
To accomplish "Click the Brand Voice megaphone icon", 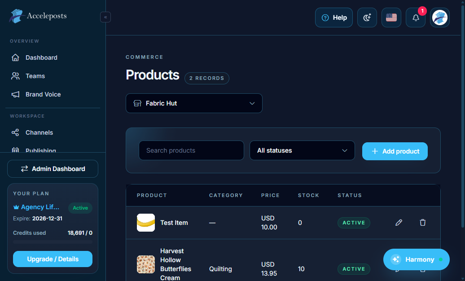I will tap(15, 94).
